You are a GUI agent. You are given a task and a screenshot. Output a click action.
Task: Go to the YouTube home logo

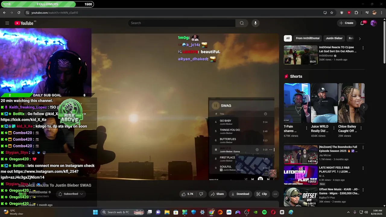point(24,23)
